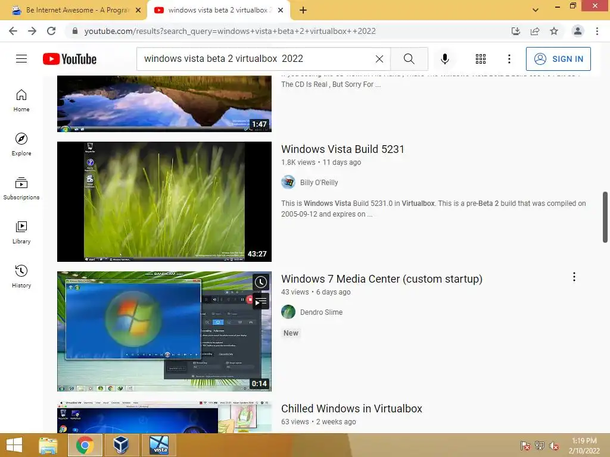Share this page from address bar
610x457 pixels.
coord(535,31)
